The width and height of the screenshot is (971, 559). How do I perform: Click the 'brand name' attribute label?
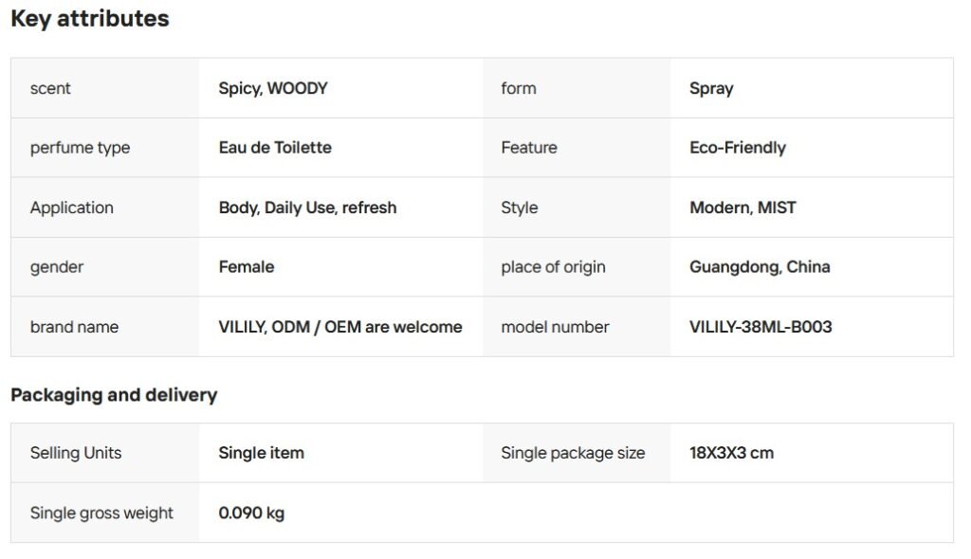(x=74, y=327)
